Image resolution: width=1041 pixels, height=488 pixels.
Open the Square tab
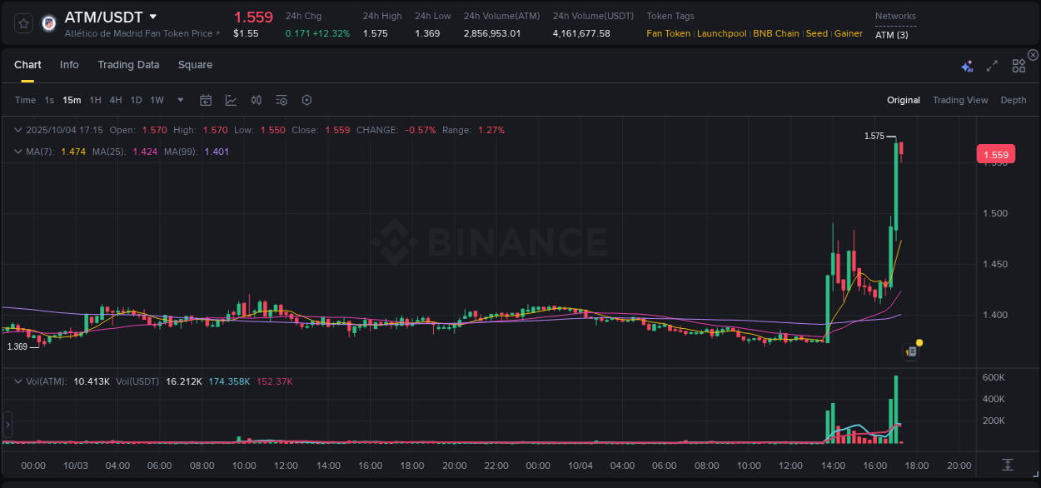pos(195,64)
